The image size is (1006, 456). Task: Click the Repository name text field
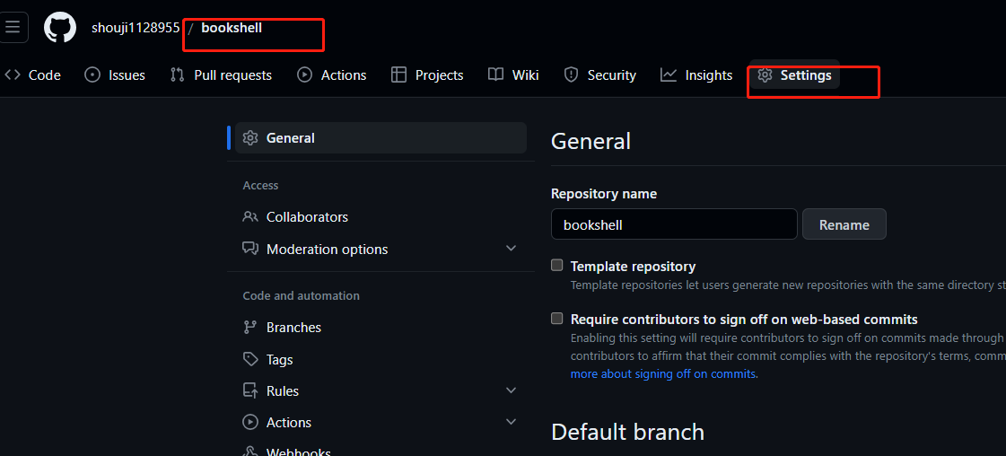[x=673, y=224]
